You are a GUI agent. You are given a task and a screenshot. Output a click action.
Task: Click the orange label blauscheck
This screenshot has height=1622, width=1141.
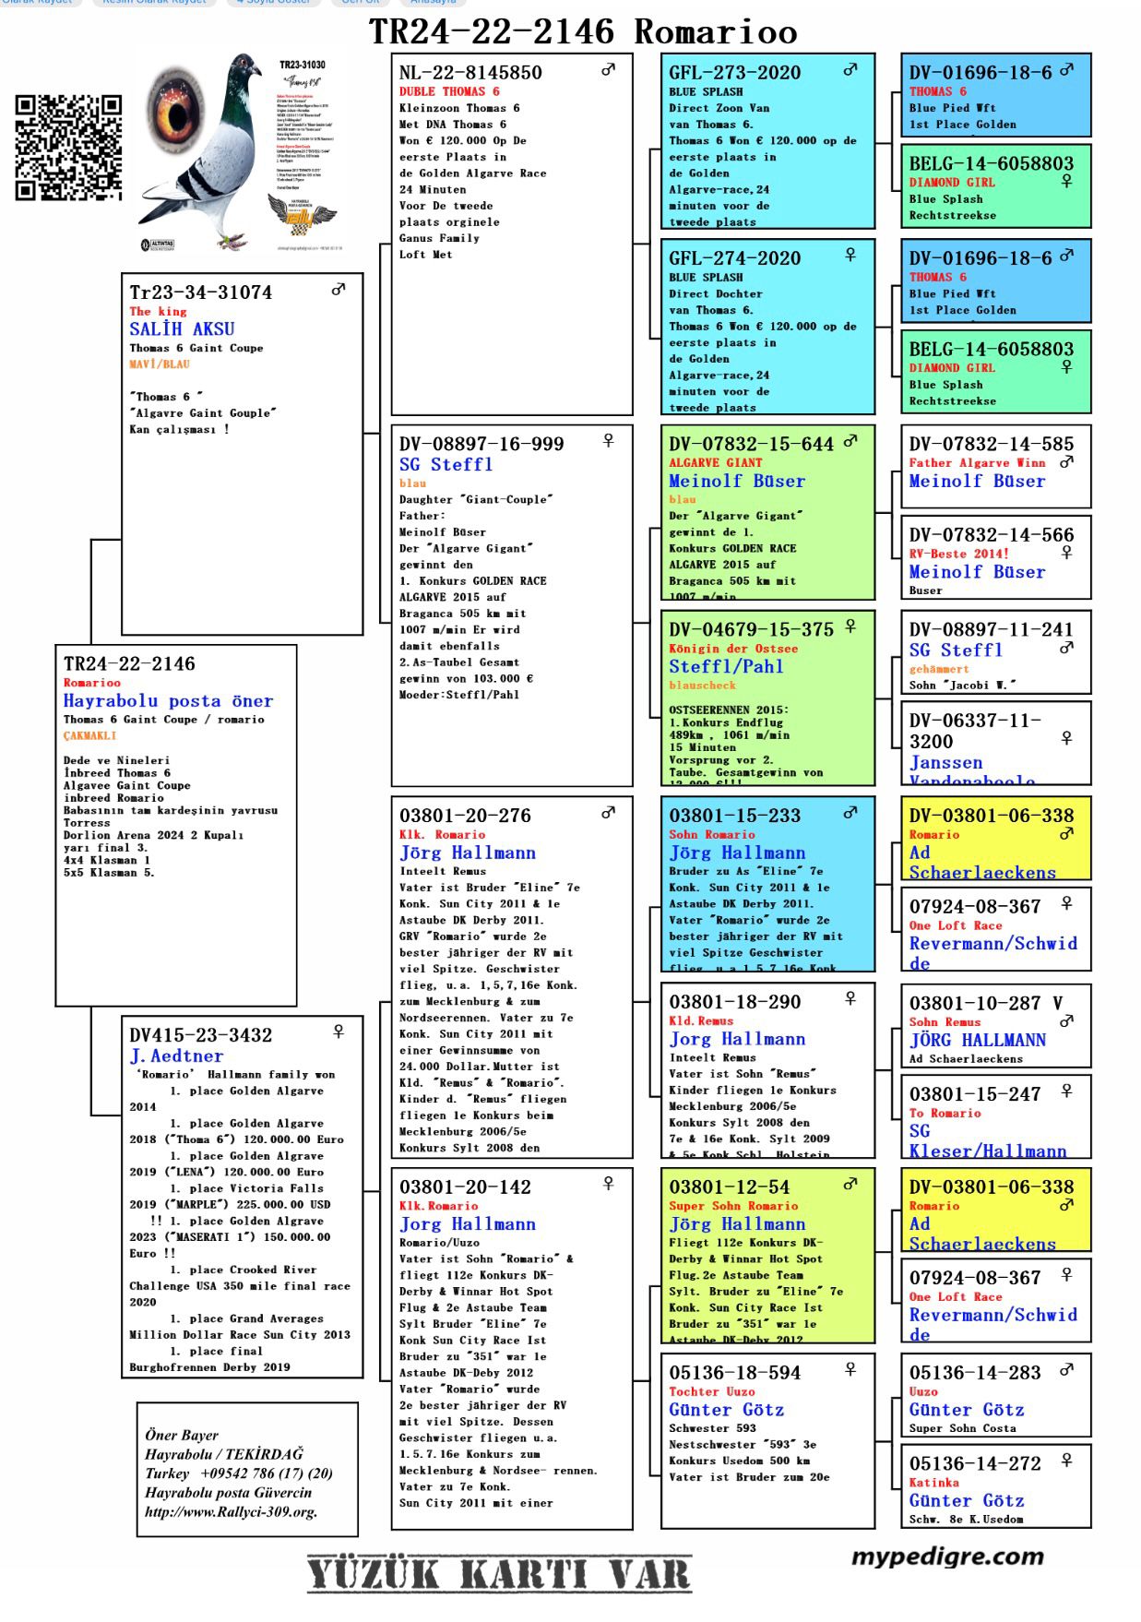703,686
